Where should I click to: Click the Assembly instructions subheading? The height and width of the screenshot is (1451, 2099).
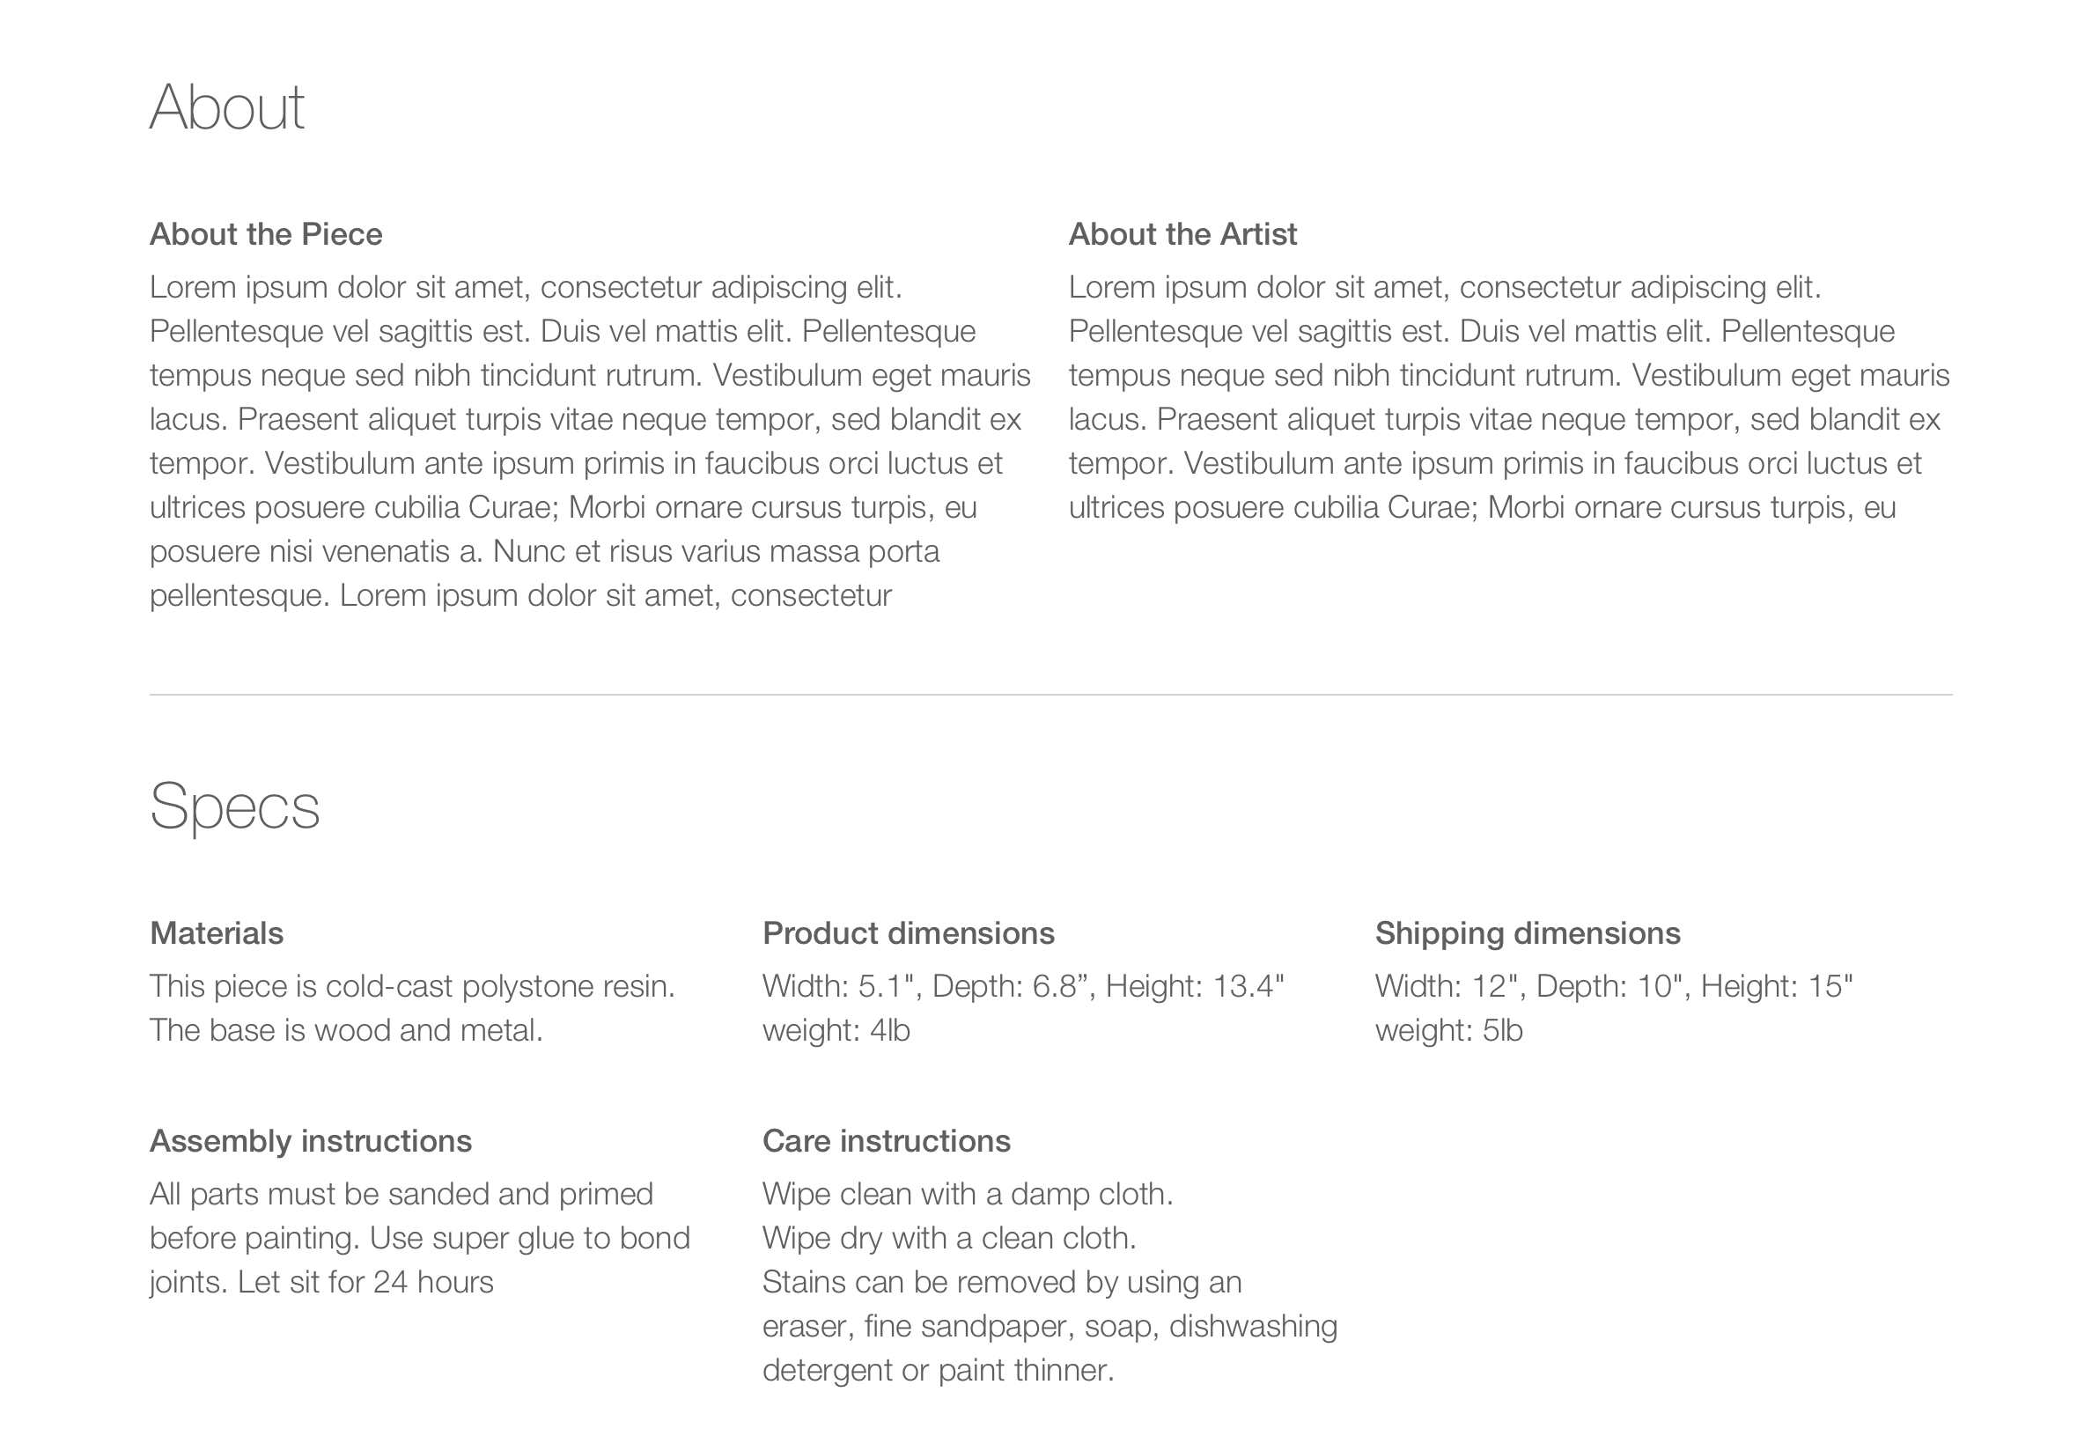(x=310, y=1141)
